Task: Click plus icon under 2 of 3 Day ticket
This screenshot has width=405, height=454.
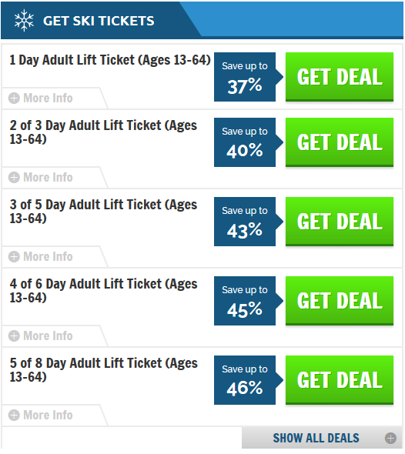Action: point(14,178)
